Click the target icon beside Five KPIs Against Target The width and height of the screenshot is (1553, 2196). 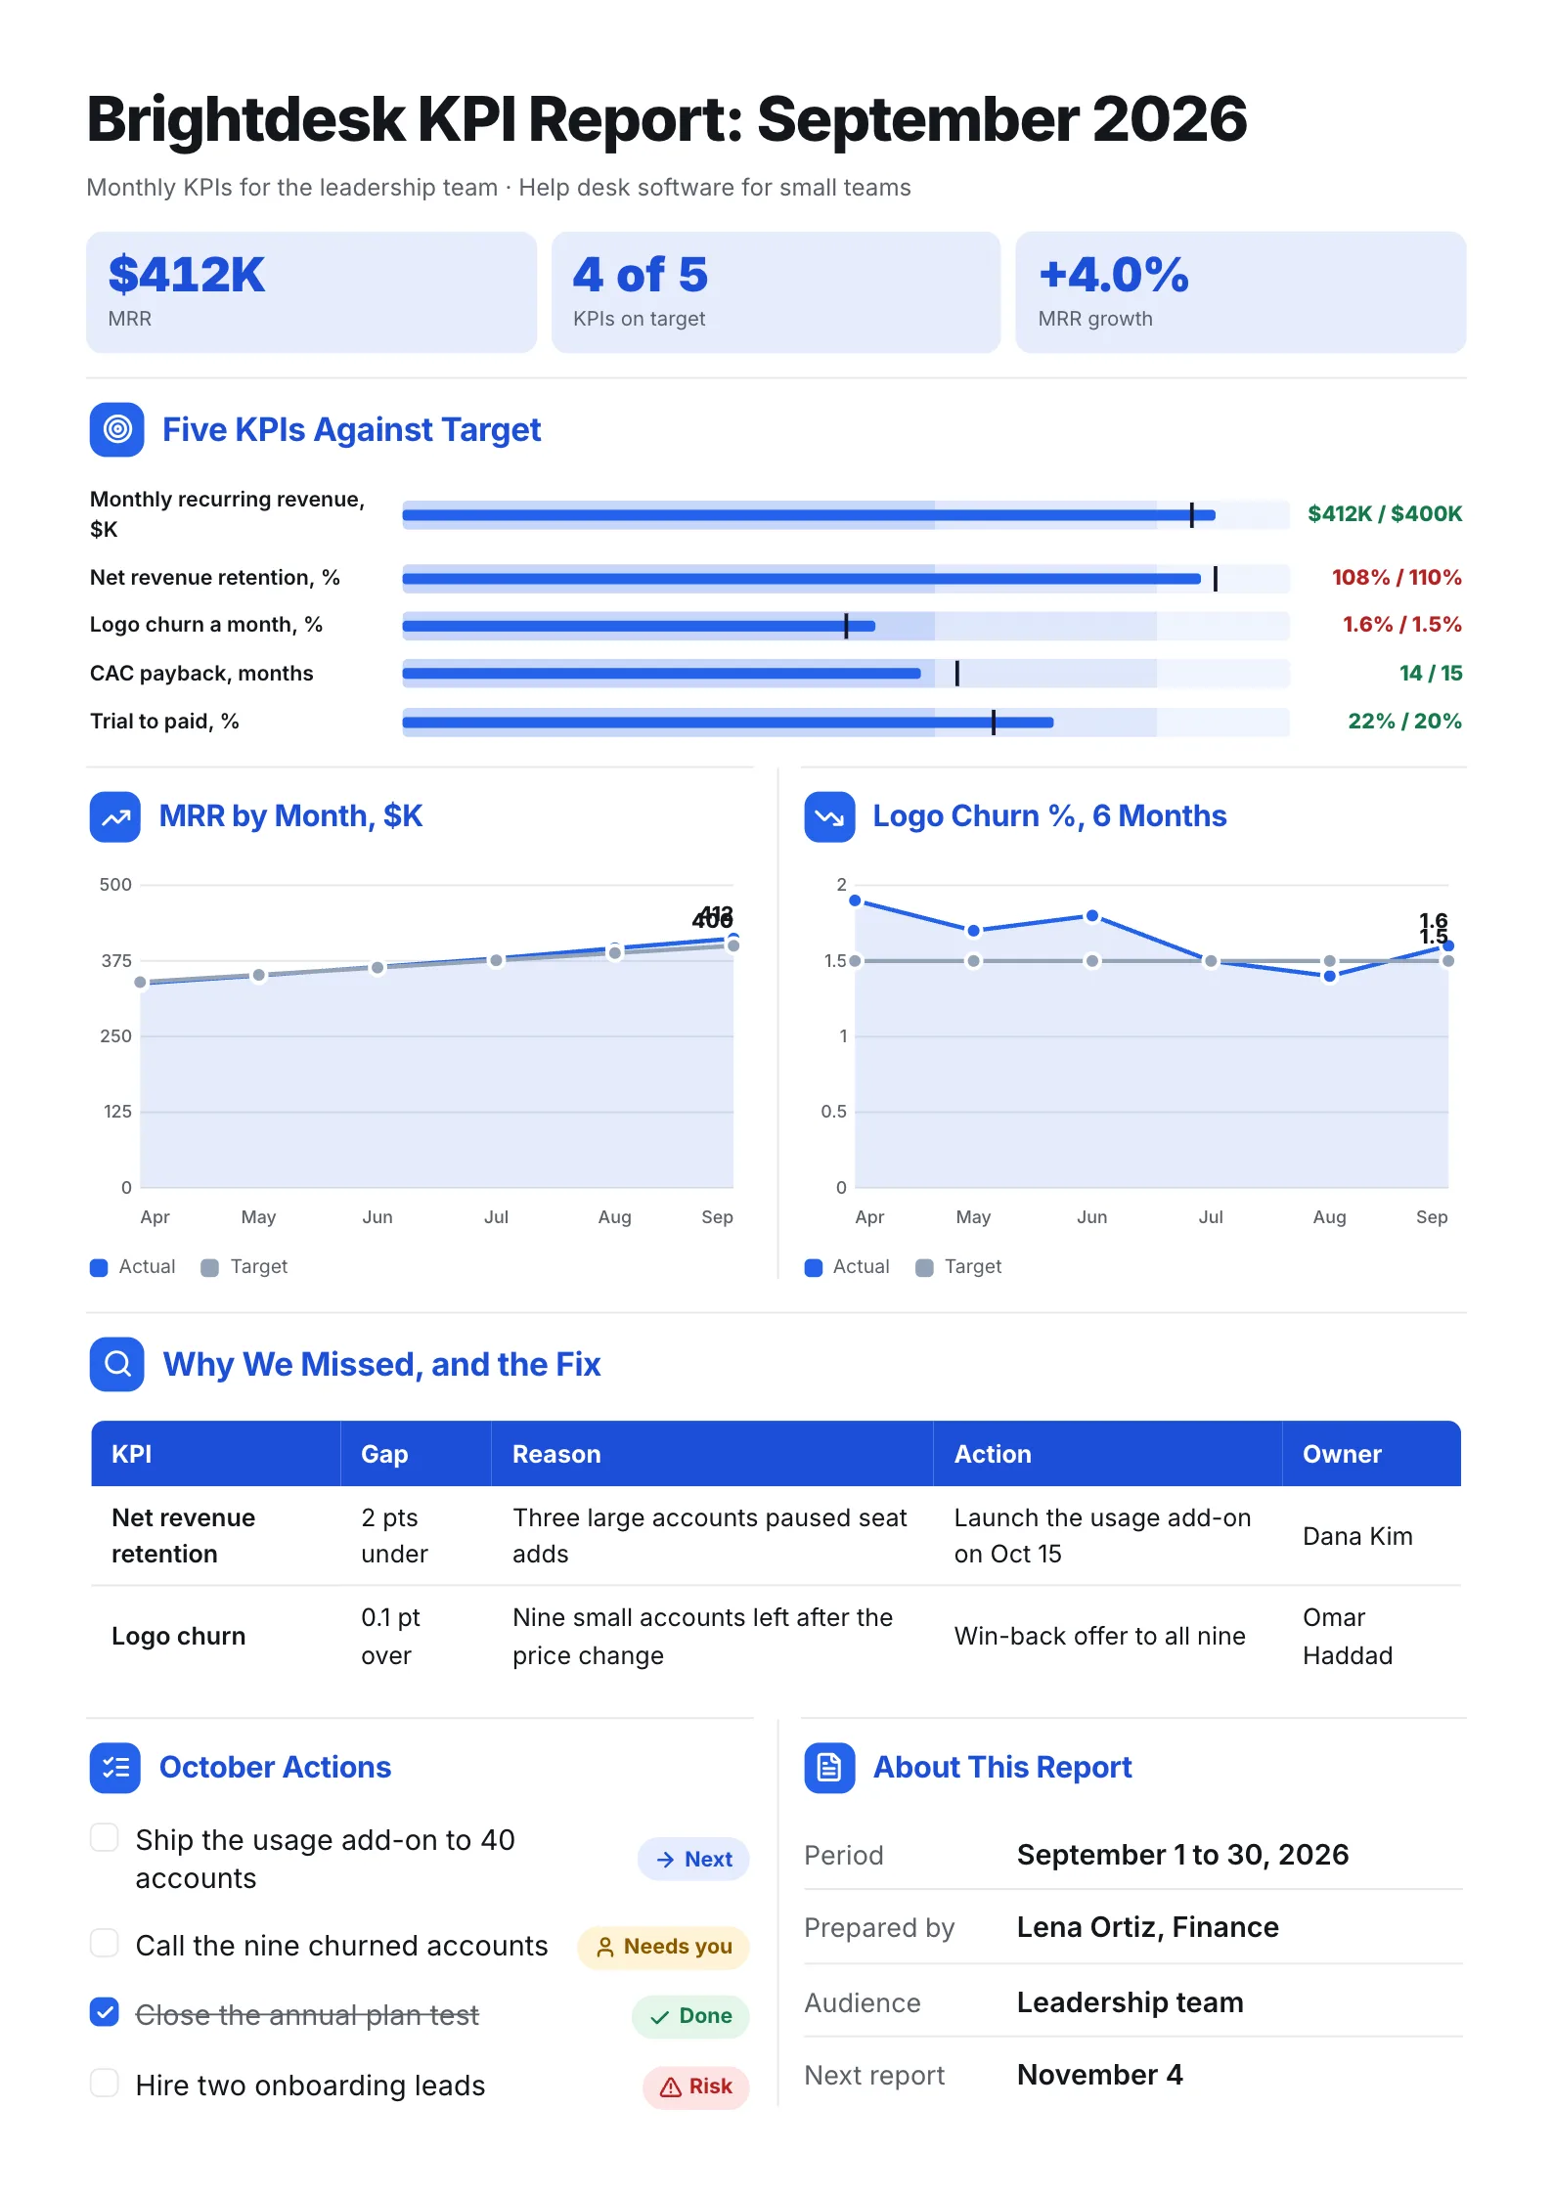(x=117, y=429)
